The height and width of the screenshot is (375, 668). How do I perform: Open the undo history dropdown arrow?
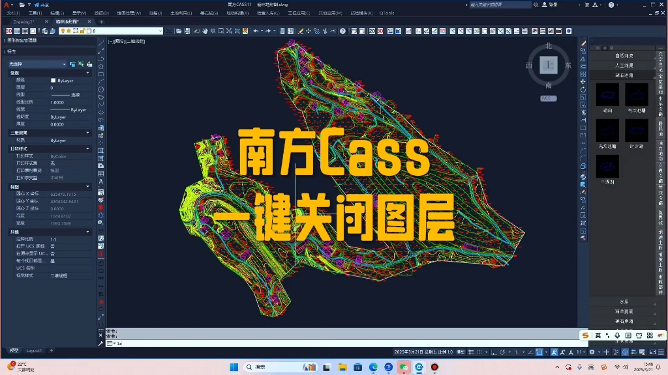[262, 31]
